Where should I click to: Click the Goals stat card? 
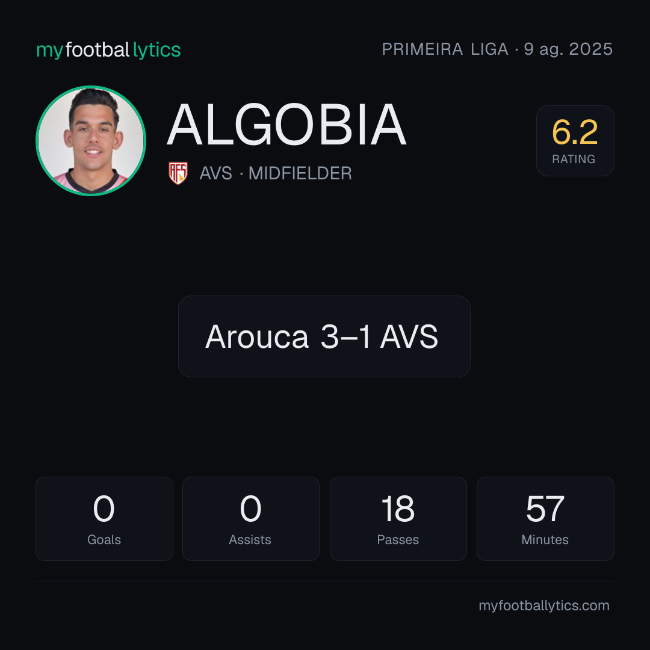(104, 519)
